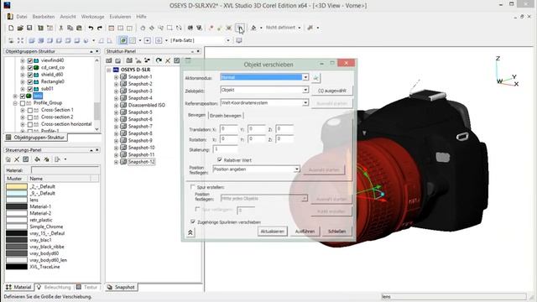
Task: Click the Translation X input field
Action: pyautogui.click(x=228, y=129)
